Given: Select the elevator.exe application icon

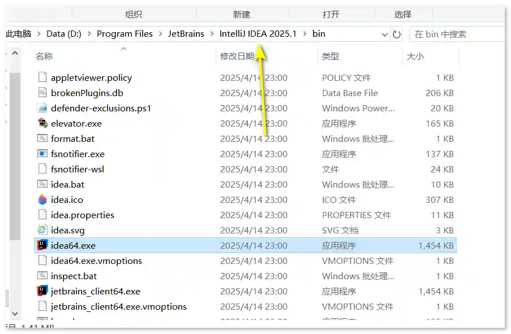Looking at the screenshot, I should 42,123.
